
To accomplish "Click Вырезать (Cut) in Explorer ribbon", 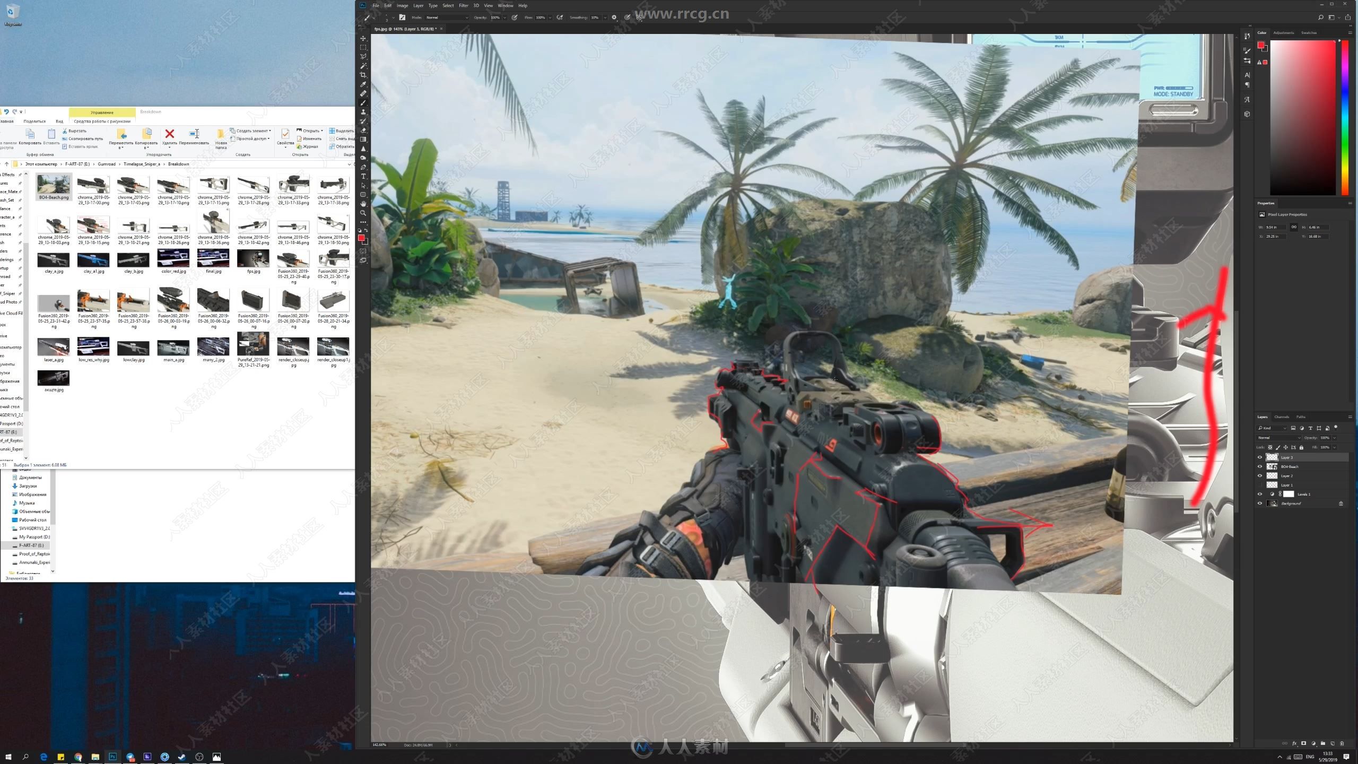I will point(74,131).
